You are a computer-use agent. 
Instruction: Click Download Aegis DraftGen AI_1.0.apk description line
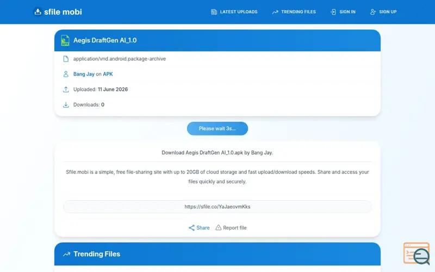(x=217, y=153)
